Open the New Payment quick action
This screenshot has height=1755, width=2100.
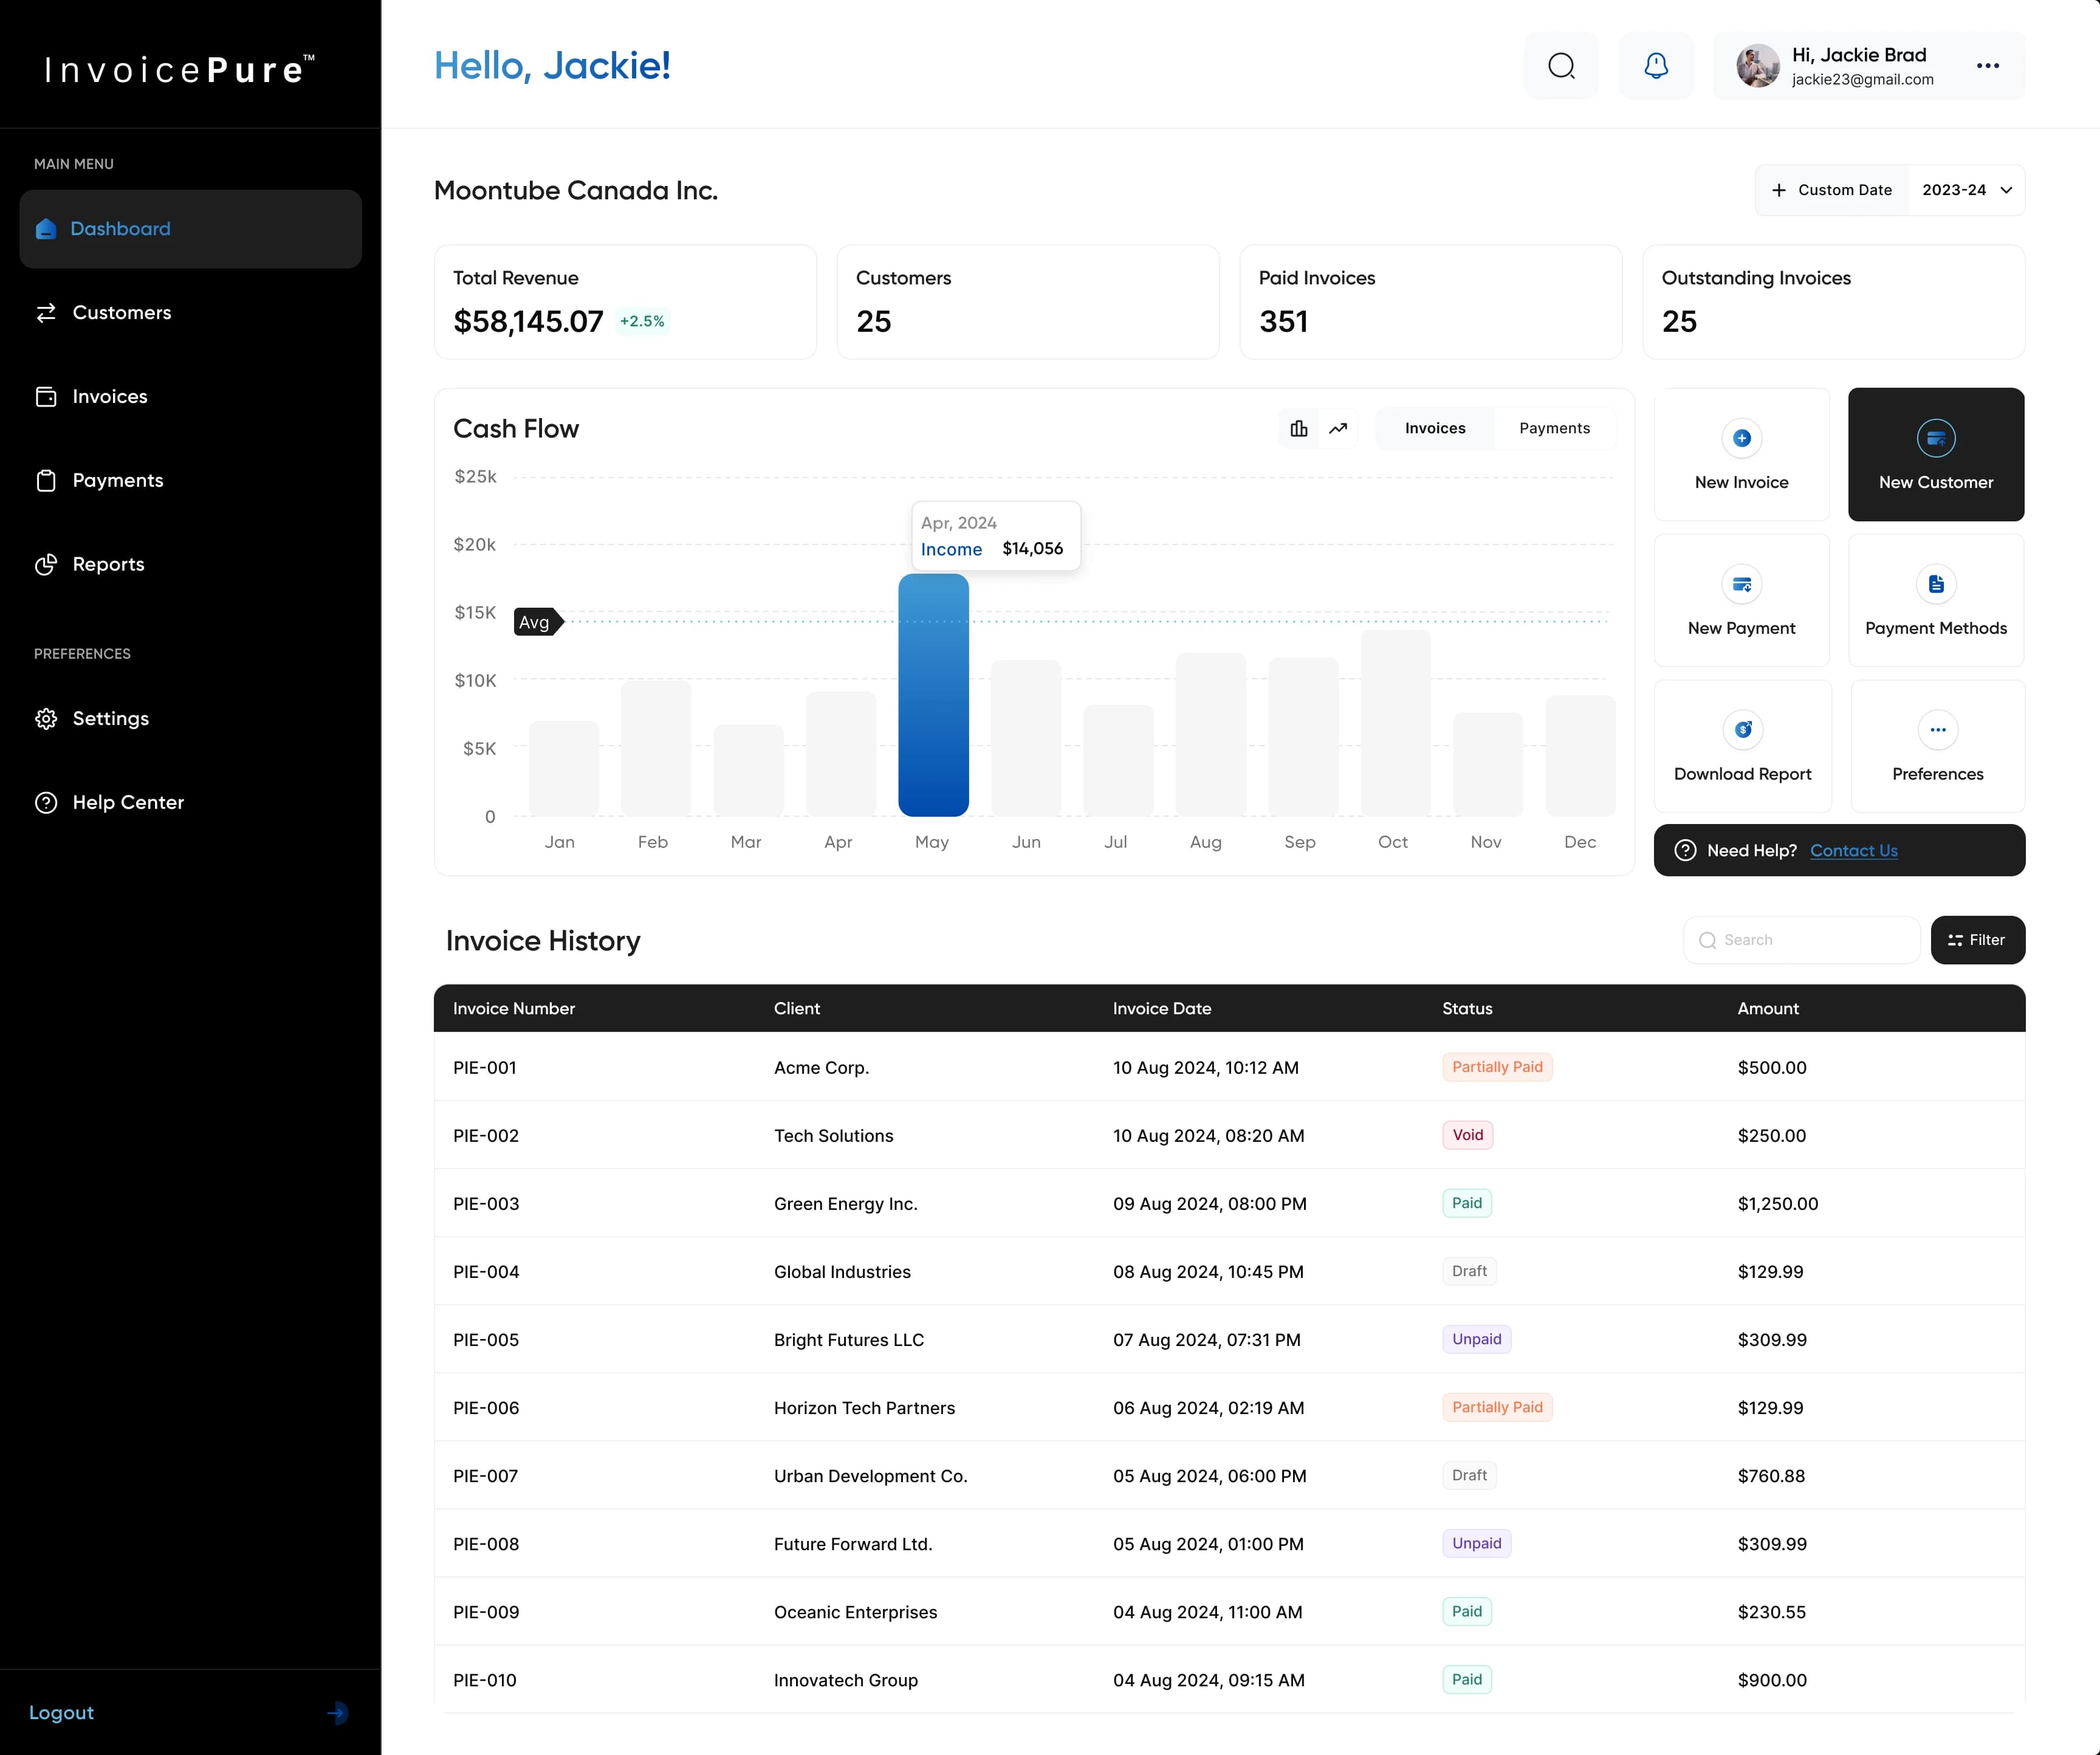(x=1741, y=601)
